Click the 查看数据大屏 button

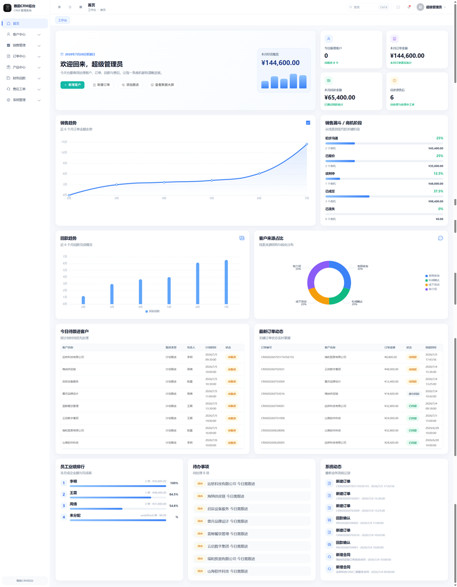point(162,85)
